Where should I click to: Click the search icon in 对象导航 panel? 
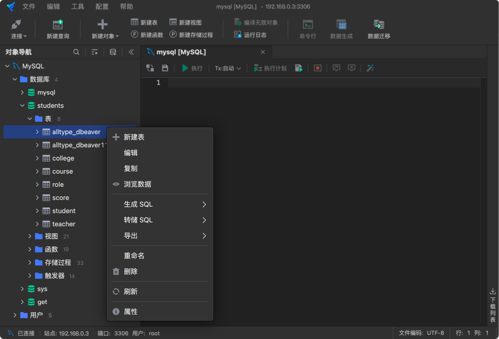pyautogui.click(x=76, y=52)
